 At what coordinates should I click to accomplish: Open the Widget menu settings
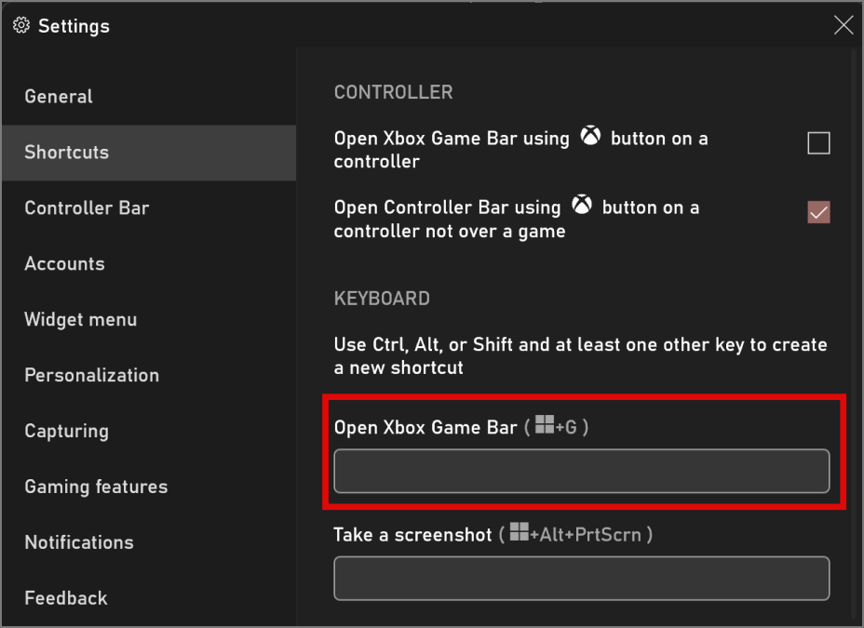80,319
